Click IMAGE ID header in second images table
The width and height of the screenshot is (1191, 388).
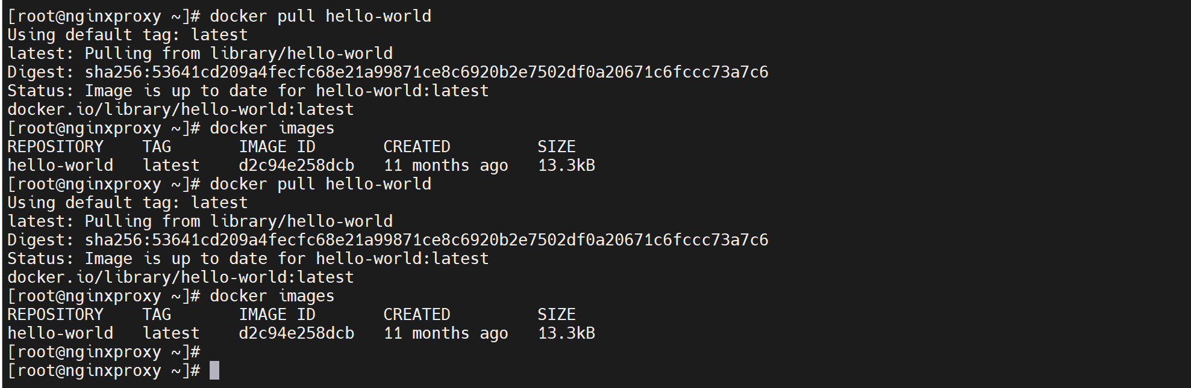pyautogui.click(x=277, y=315)
